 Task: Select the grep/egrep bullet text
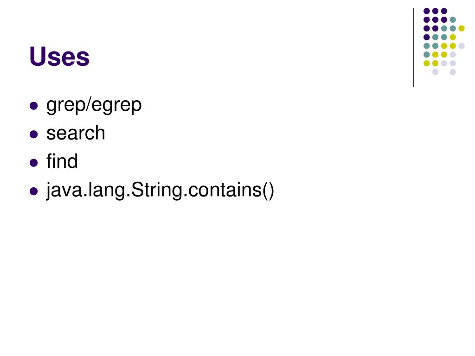[94, 105]
